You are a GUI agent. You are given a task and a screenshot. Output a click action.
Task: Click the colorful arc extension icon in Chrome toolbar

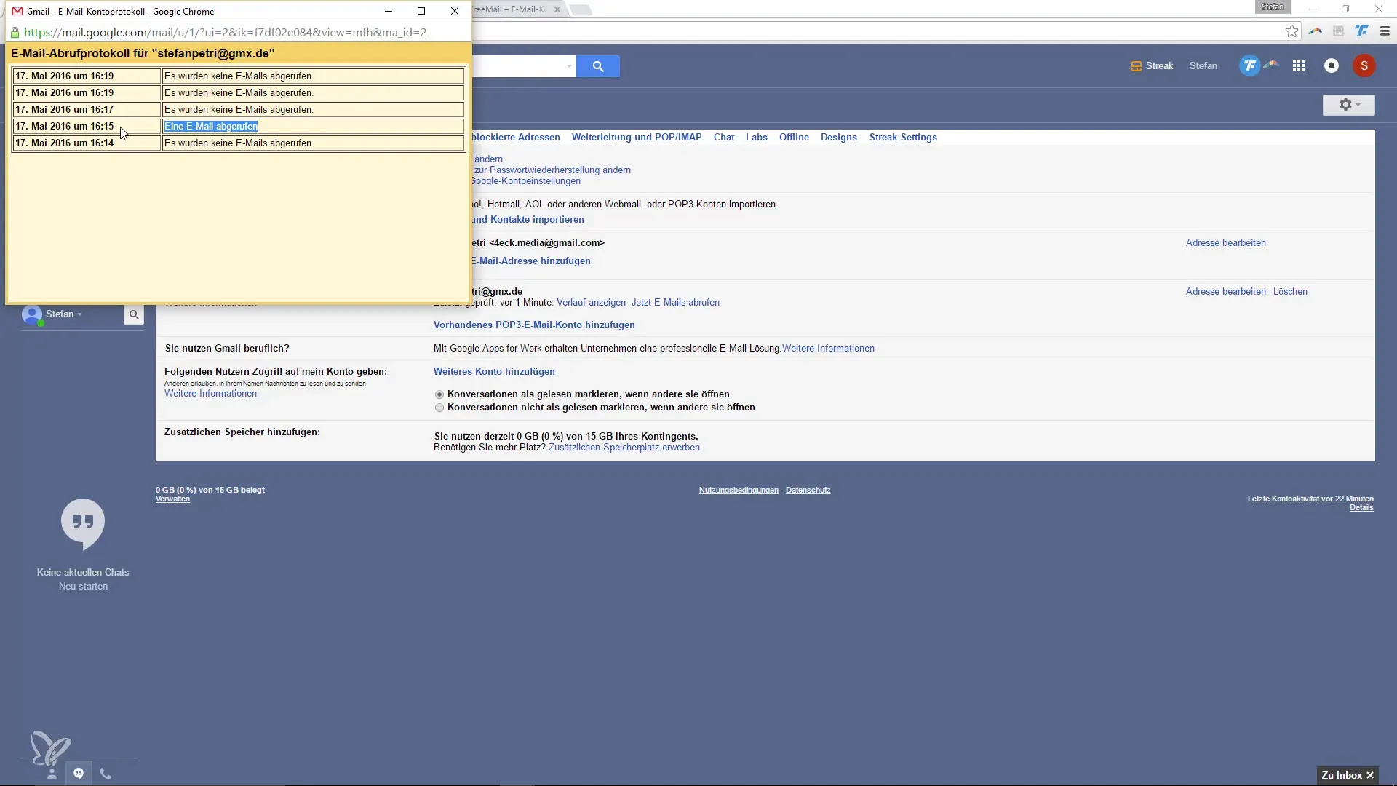coord(1315,31)
